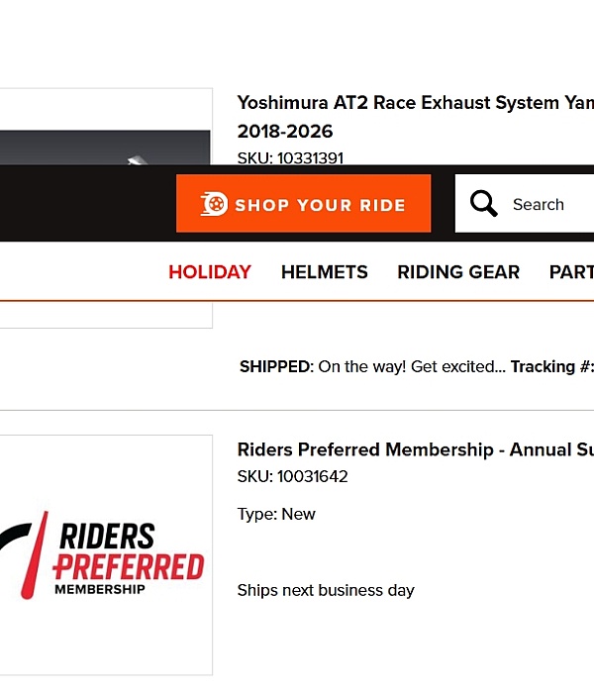This screenshot has width=594, height=692.
Task: Open the Riders Preferred Membership logo image
Action: (x=104, y=555)
